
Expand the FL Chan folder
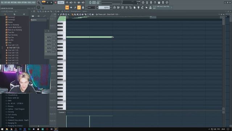pyautogui.click(x=11, y=118)
